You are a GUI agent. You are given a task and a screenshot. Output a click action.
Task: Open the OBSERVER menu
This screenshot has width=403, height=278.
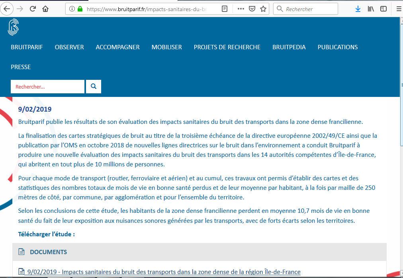point(69,47)
